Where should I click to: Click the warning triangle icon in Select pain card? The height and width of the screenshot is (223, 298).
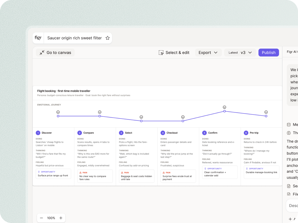point(122,173)
